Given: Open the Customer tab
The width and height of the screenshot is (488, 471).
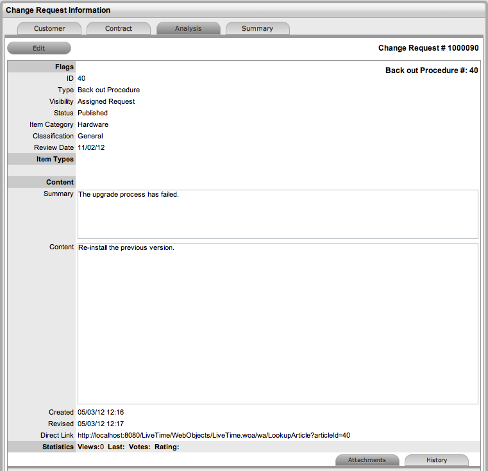Looking at the screenshot, I should [49, 28].
